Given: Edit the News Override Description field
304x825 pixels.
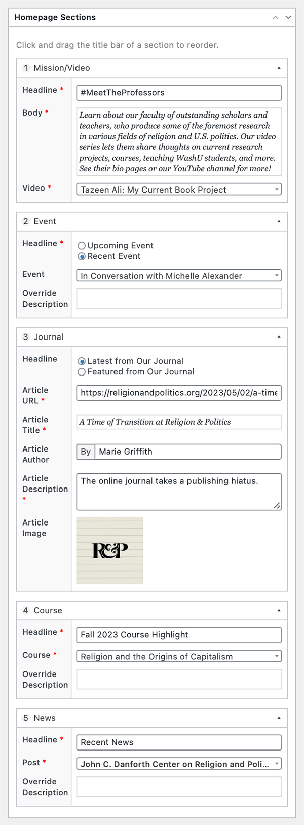Looking at the screenshot, I should 179,786.
